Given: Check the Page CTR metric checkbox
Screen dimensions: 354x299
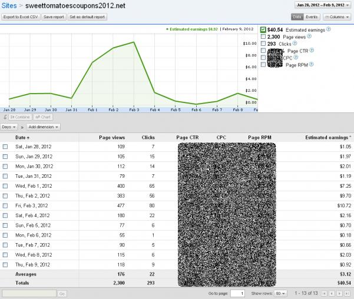Looking at the screenshot, I should tap(263, 51).
